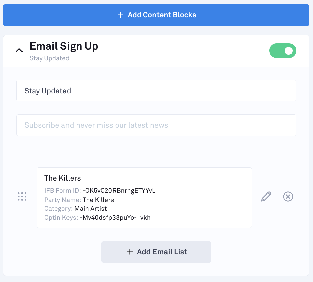Click the Optin Keys value text
The width and height of the screenshot is (313, 282).
[x=115, y=218]
